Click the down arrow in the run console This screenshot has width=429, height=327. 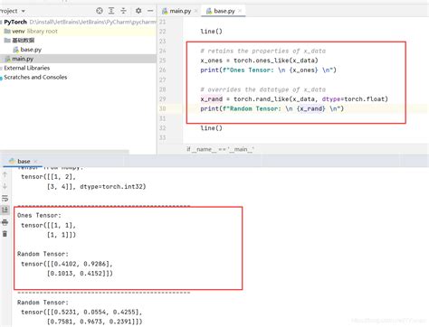5,186
